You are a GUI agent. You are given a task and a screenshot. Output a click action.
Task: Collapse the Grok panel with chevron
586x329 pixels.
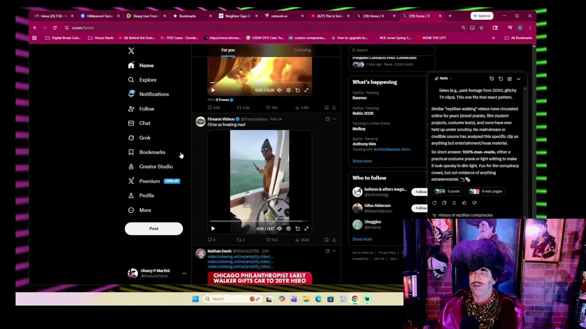pyautogui.click(x=518, y=79)
